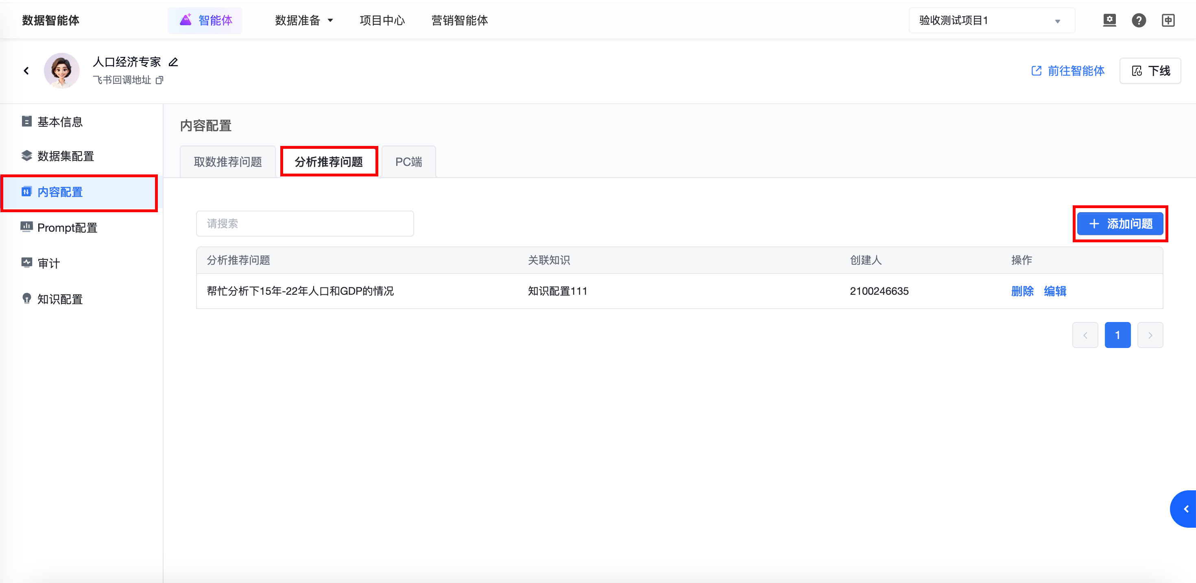Switch to the 取数推荐问题 tab
This screenshot has width=1196, height=583.
[x=227, y=162]
